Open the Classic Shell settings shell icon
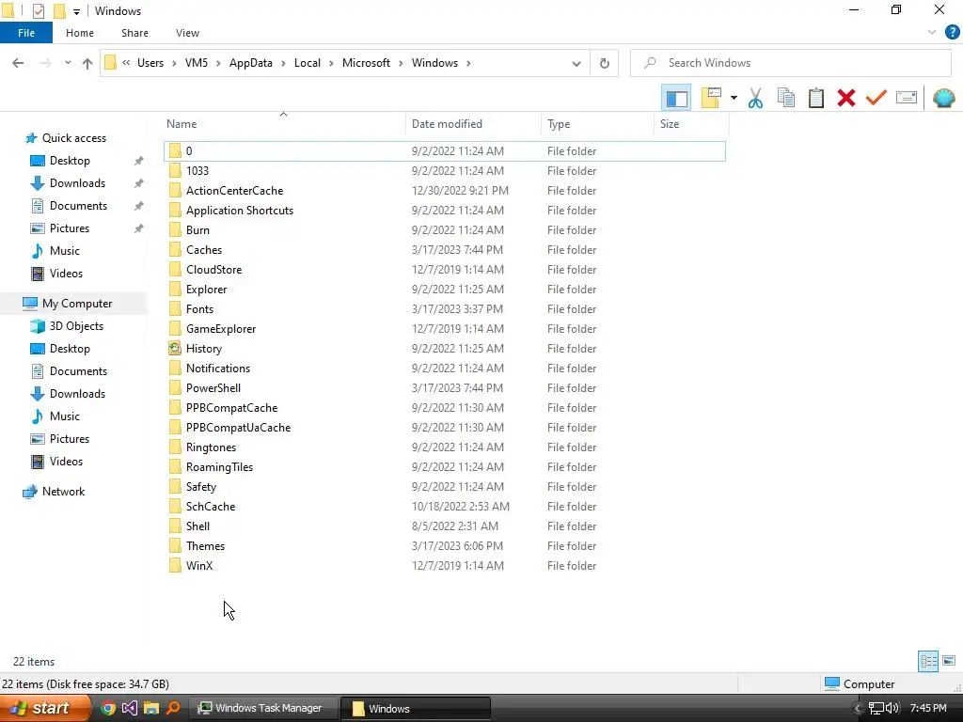 (x=943, y=98)
